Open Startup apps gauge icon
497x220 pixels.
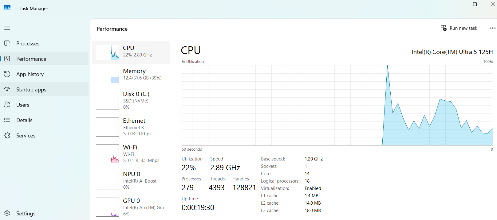click(x=7, y=89)
